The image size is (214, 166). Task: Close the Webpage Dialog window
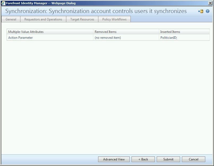(x=210, y=3)
